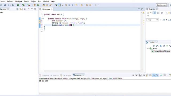Switch to the Declaration tab
This screenshot has width=171, height=96.
click(66, 75)
